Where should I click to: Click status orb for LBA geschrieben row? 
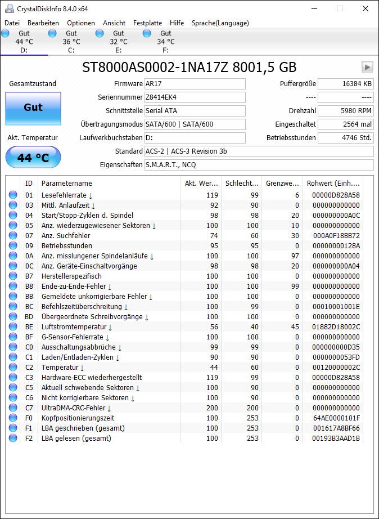pos(13,428)
